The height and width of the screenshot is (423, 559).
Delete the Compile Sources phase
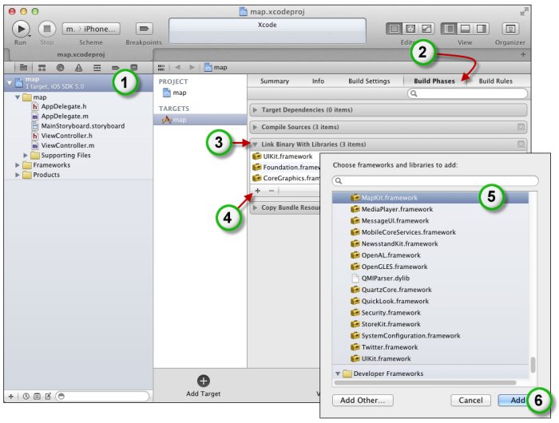click(x=521, y=127)
